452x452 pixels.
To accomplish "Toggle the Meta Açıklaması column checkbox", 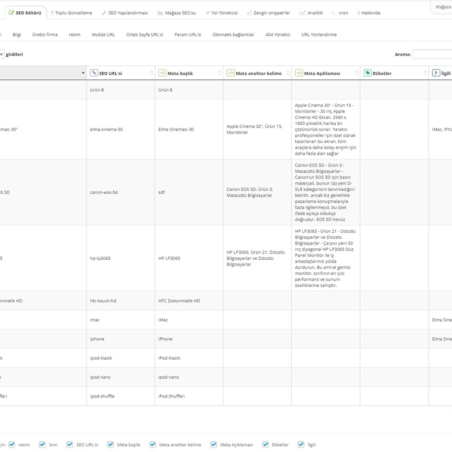I will pos(213,444).
